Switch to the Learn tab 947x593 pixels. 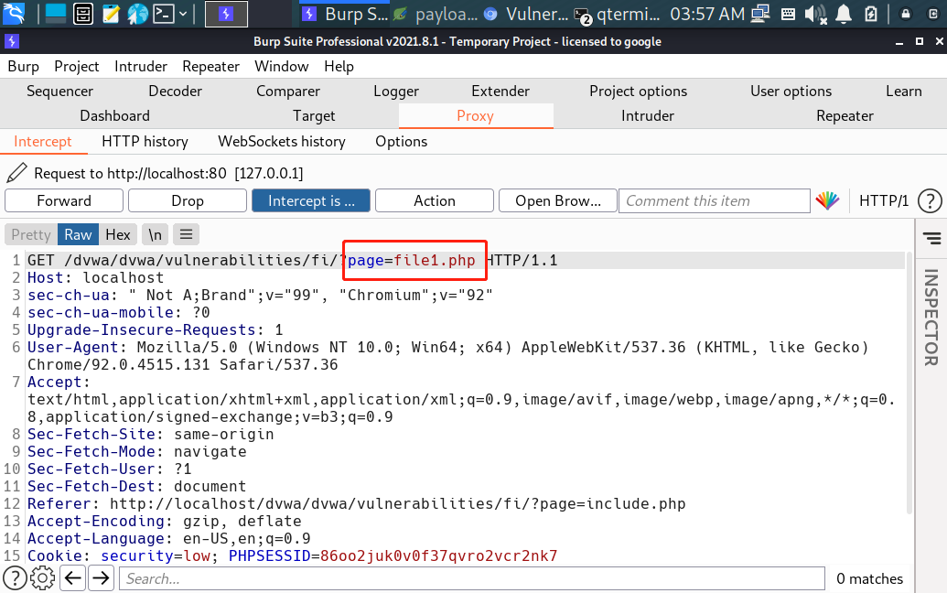[904, 92]
